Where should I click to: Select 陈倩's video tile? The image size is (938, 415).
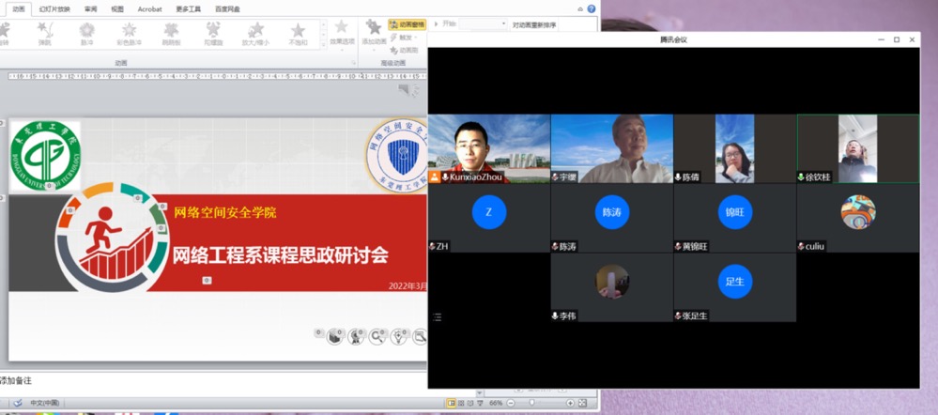pyautogui.click(x=735, y=148)
